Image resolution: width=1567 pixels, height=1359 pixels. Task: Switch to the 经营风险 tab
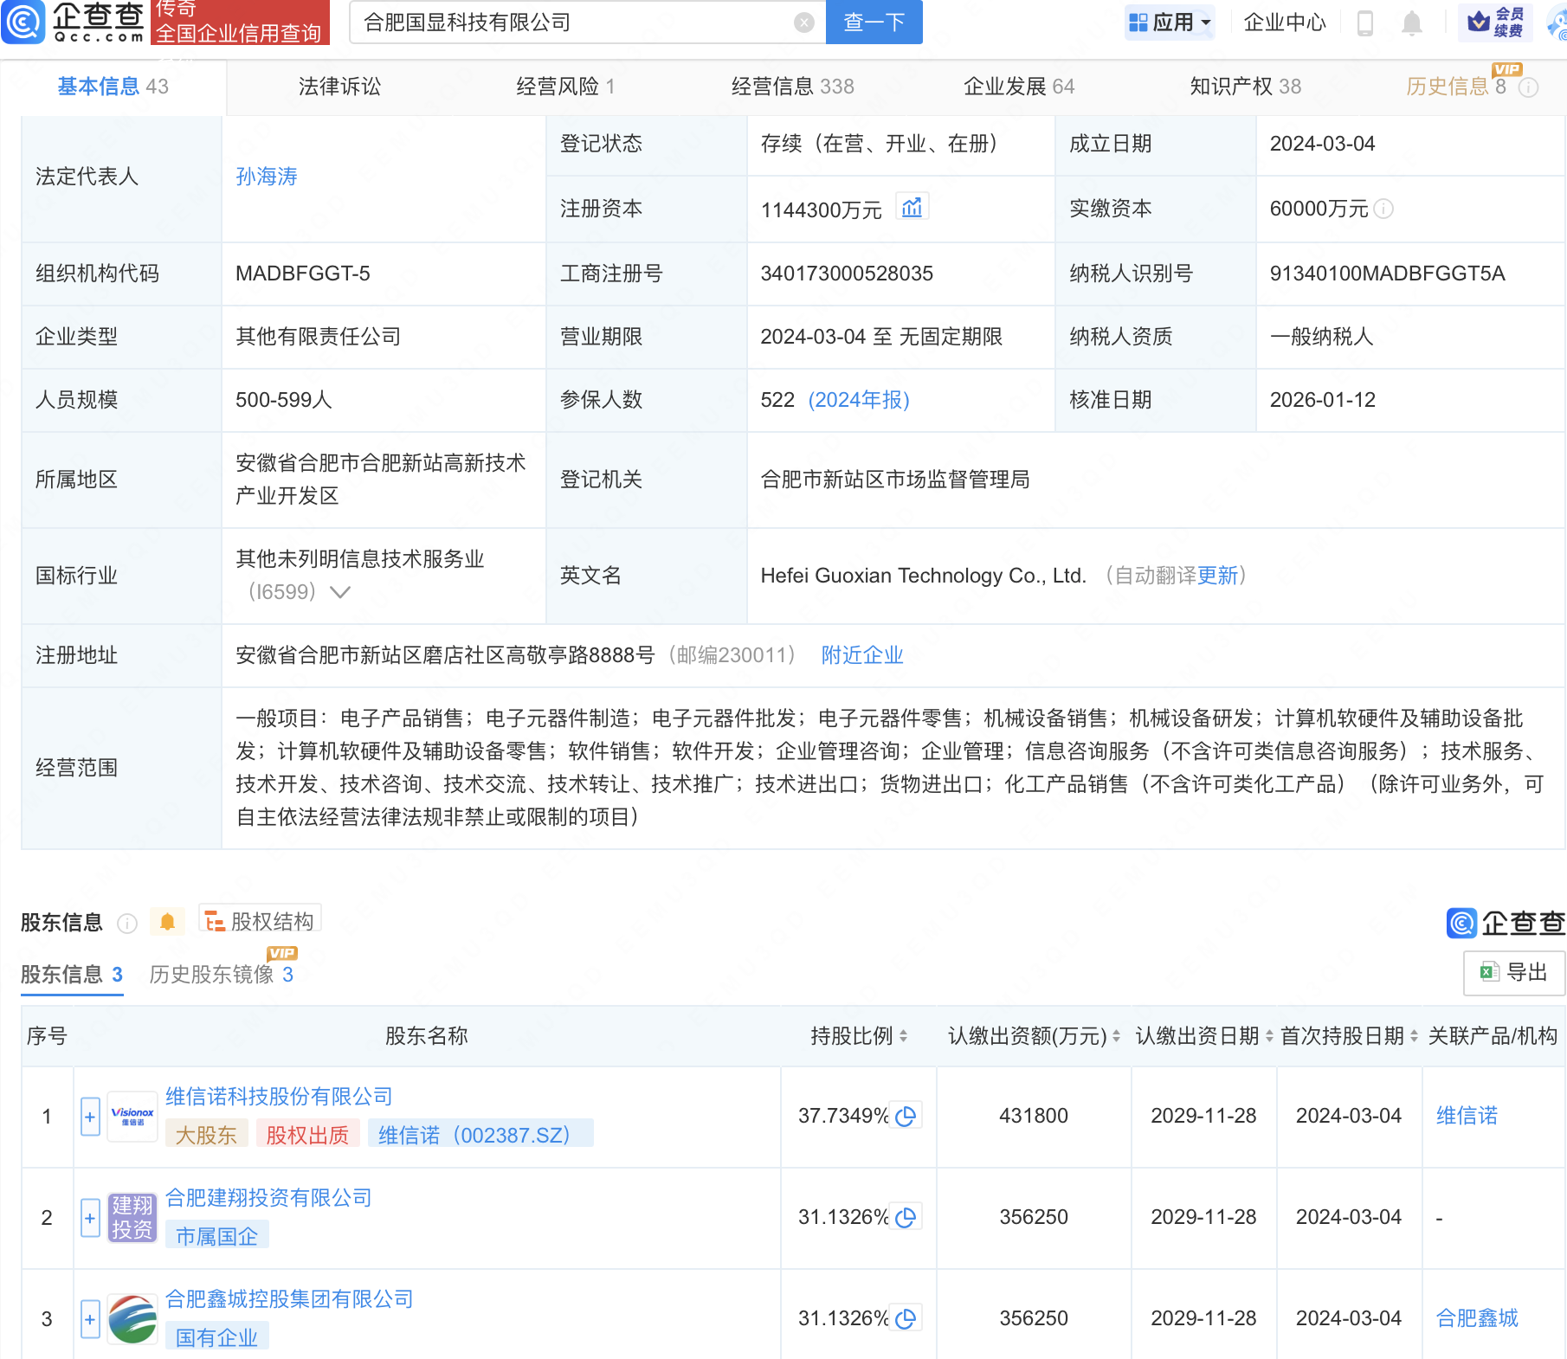point(564,87)
